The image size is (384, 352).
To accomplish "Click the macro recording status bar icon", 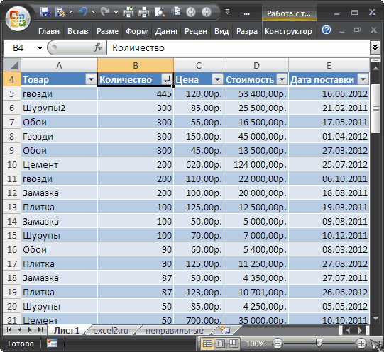I will click(52, 344).
